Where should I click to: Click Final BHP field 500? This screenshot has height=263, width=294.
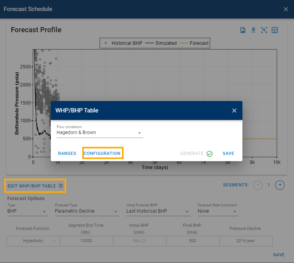(x=192, y=241)
